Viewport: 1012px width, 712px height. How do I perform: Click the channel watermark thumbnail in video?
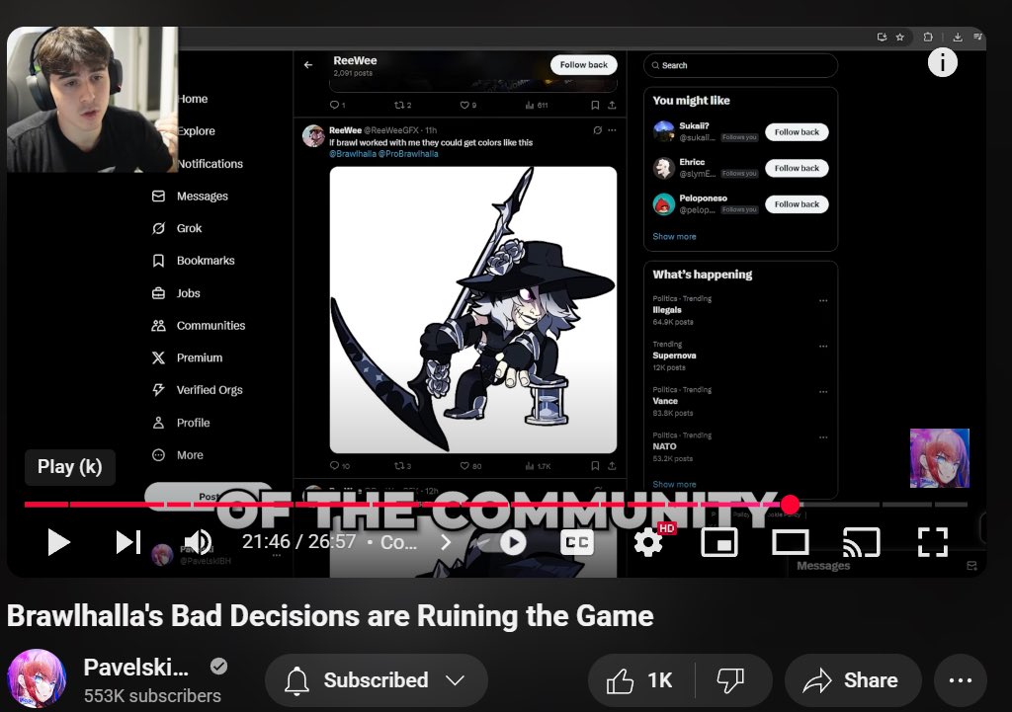(940, 458)
